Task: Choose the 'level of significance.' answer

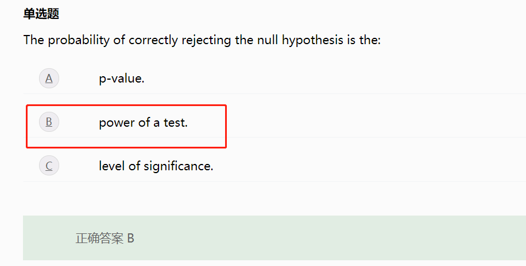Action: pos(156,166)
